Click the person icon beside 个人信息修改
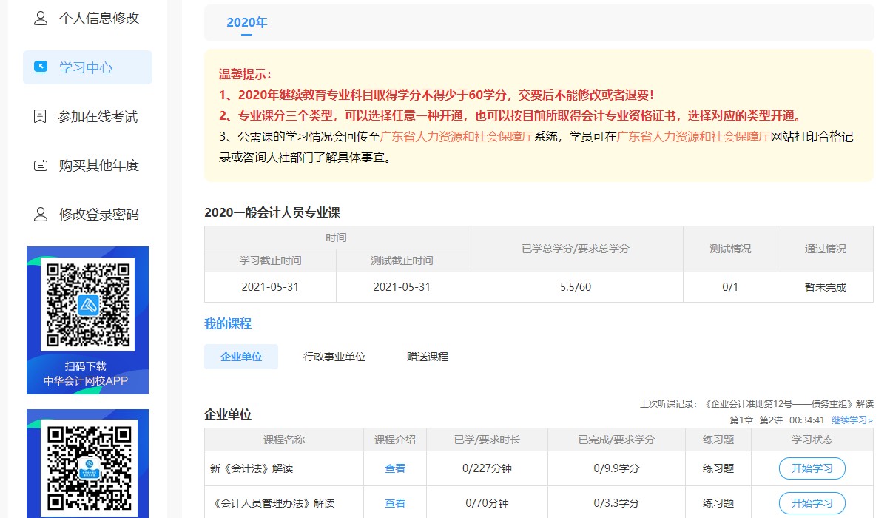890x518 pixels. [x=40, y=17]
